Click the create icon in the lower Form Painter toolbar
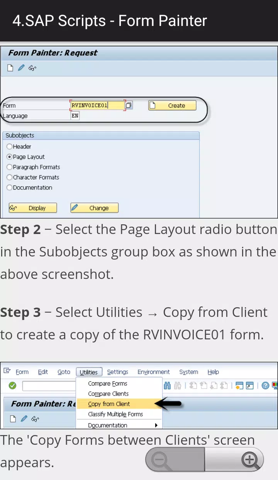The image size is (278, 480). [x=13, y=419]
